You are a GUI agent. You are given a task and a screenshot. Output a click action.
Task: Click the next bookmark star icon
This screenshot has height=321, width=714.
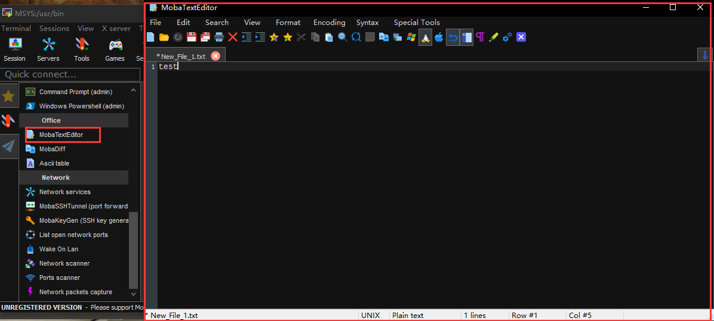[287, 38]
